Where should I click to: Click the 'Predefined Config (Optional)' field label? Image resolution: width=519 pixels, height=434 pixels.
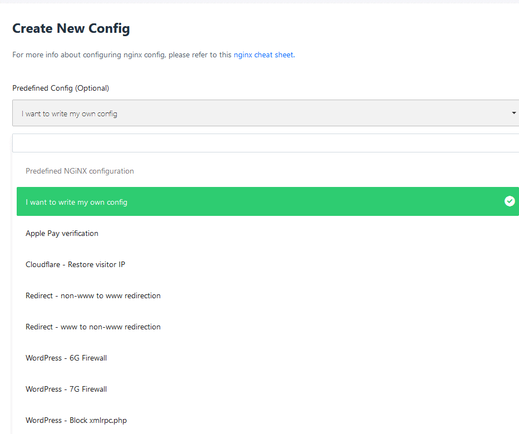[x=61, y=88]
